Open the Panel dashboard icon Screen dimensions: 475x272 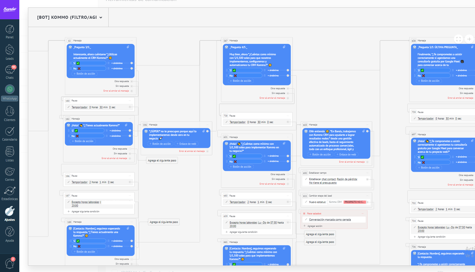click(x=9, y=31)
